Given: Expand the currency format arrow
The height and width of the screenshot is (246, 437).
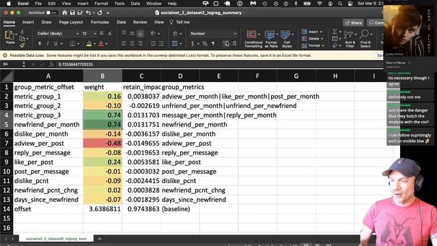Looking at the screenshot, I should pyautogui.click(x=199, y=44).
